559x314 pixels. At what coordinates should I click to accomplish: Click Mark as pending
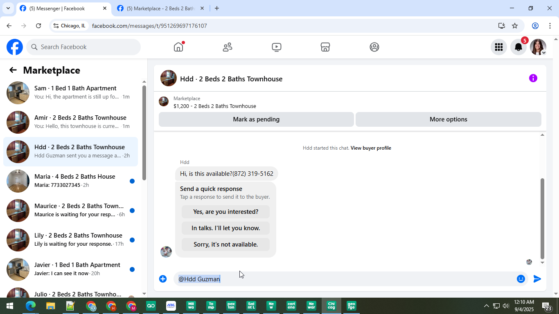point(256,119)
